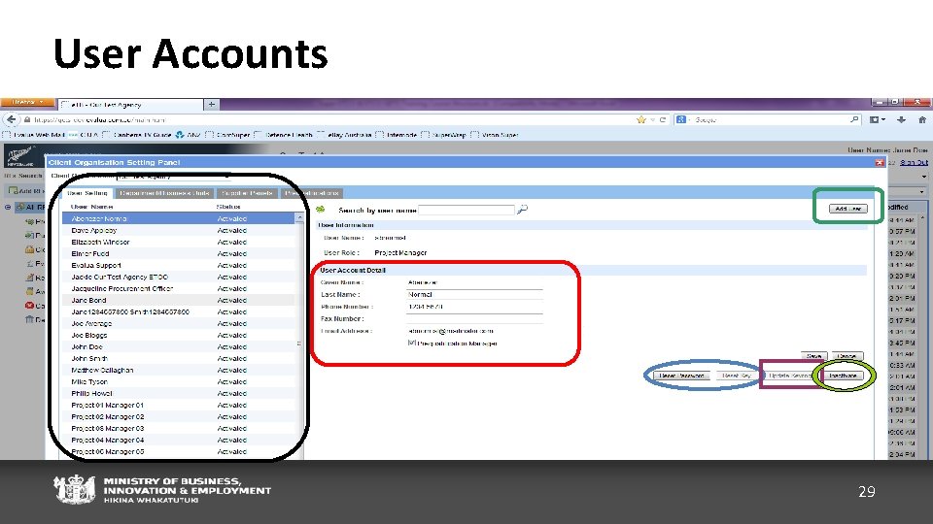Select user Evalua Support in list

[179, 265]
